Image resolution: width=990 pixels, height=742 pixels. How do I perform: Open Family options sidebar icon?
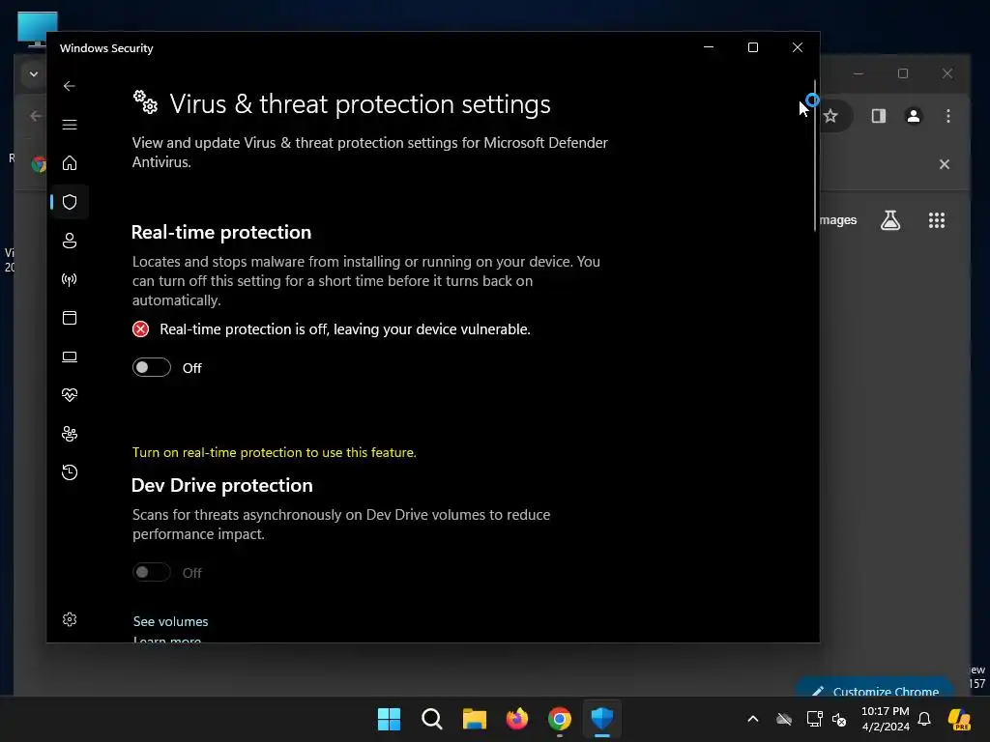click(70, 434)
